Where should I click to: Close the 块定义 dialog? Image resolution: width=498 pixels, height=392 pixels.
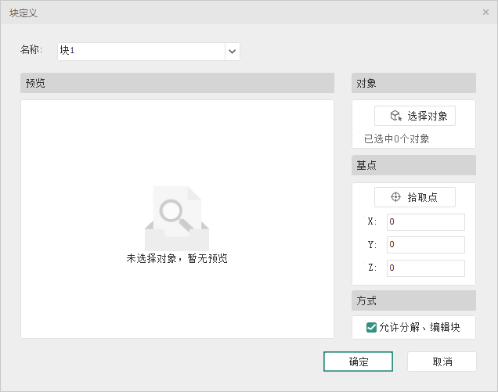point(485,13)
